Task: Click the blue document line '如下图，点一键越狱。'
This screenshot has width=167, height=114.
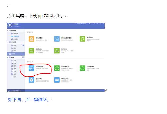Action: click(x=29, y=100)
